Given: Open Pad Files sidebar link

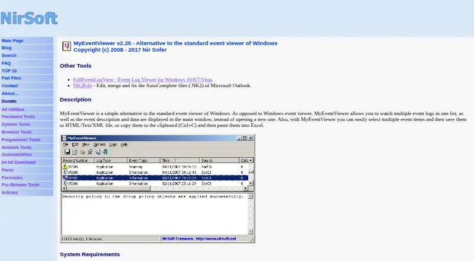Looking at the screenshot, I should point(11,78).
